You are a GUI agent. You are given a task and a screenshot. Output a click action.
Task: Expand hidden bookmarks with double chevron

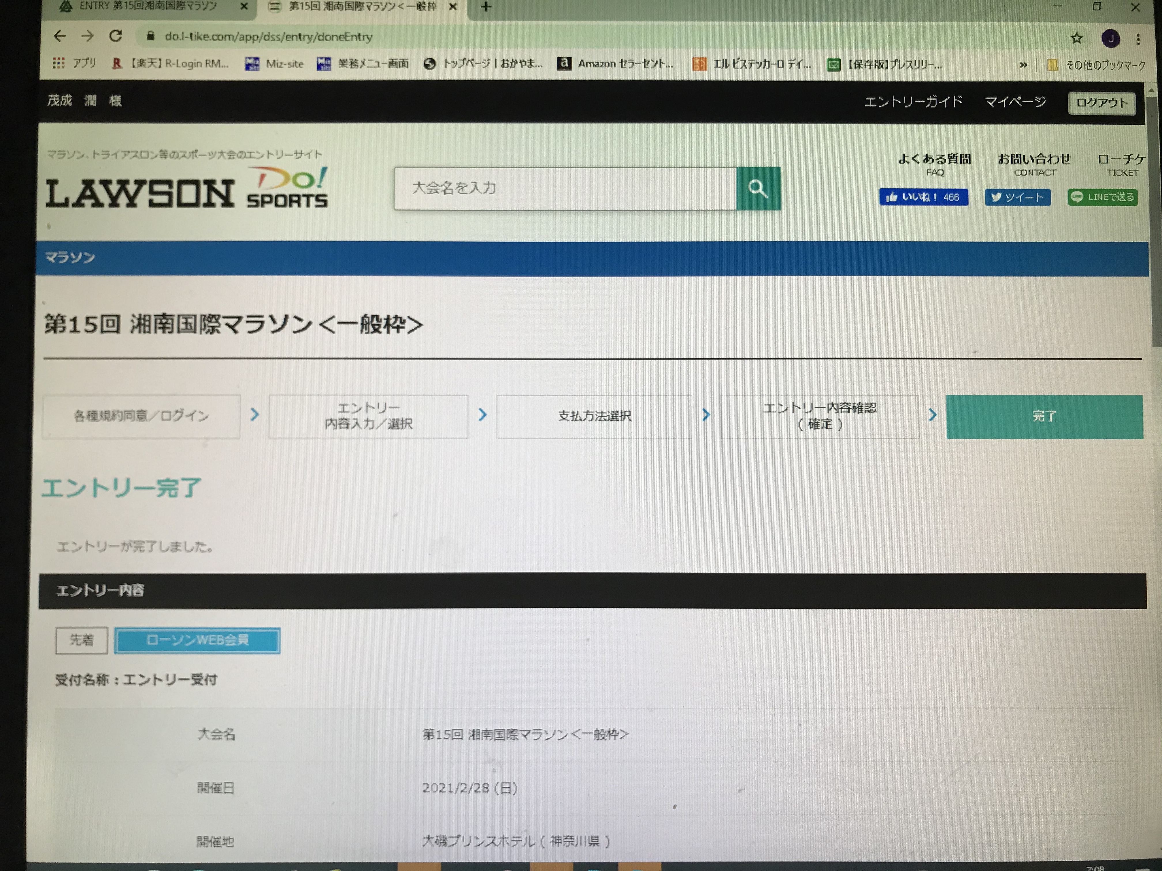coord(1023,65)
